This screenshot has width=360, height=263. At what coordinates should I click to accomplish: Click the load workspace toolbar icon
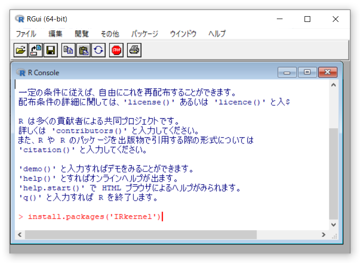(36, 50)
